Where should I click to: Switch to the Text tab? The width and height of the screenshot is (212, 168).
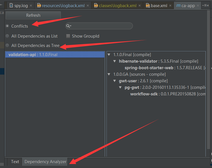pos(15,162)
